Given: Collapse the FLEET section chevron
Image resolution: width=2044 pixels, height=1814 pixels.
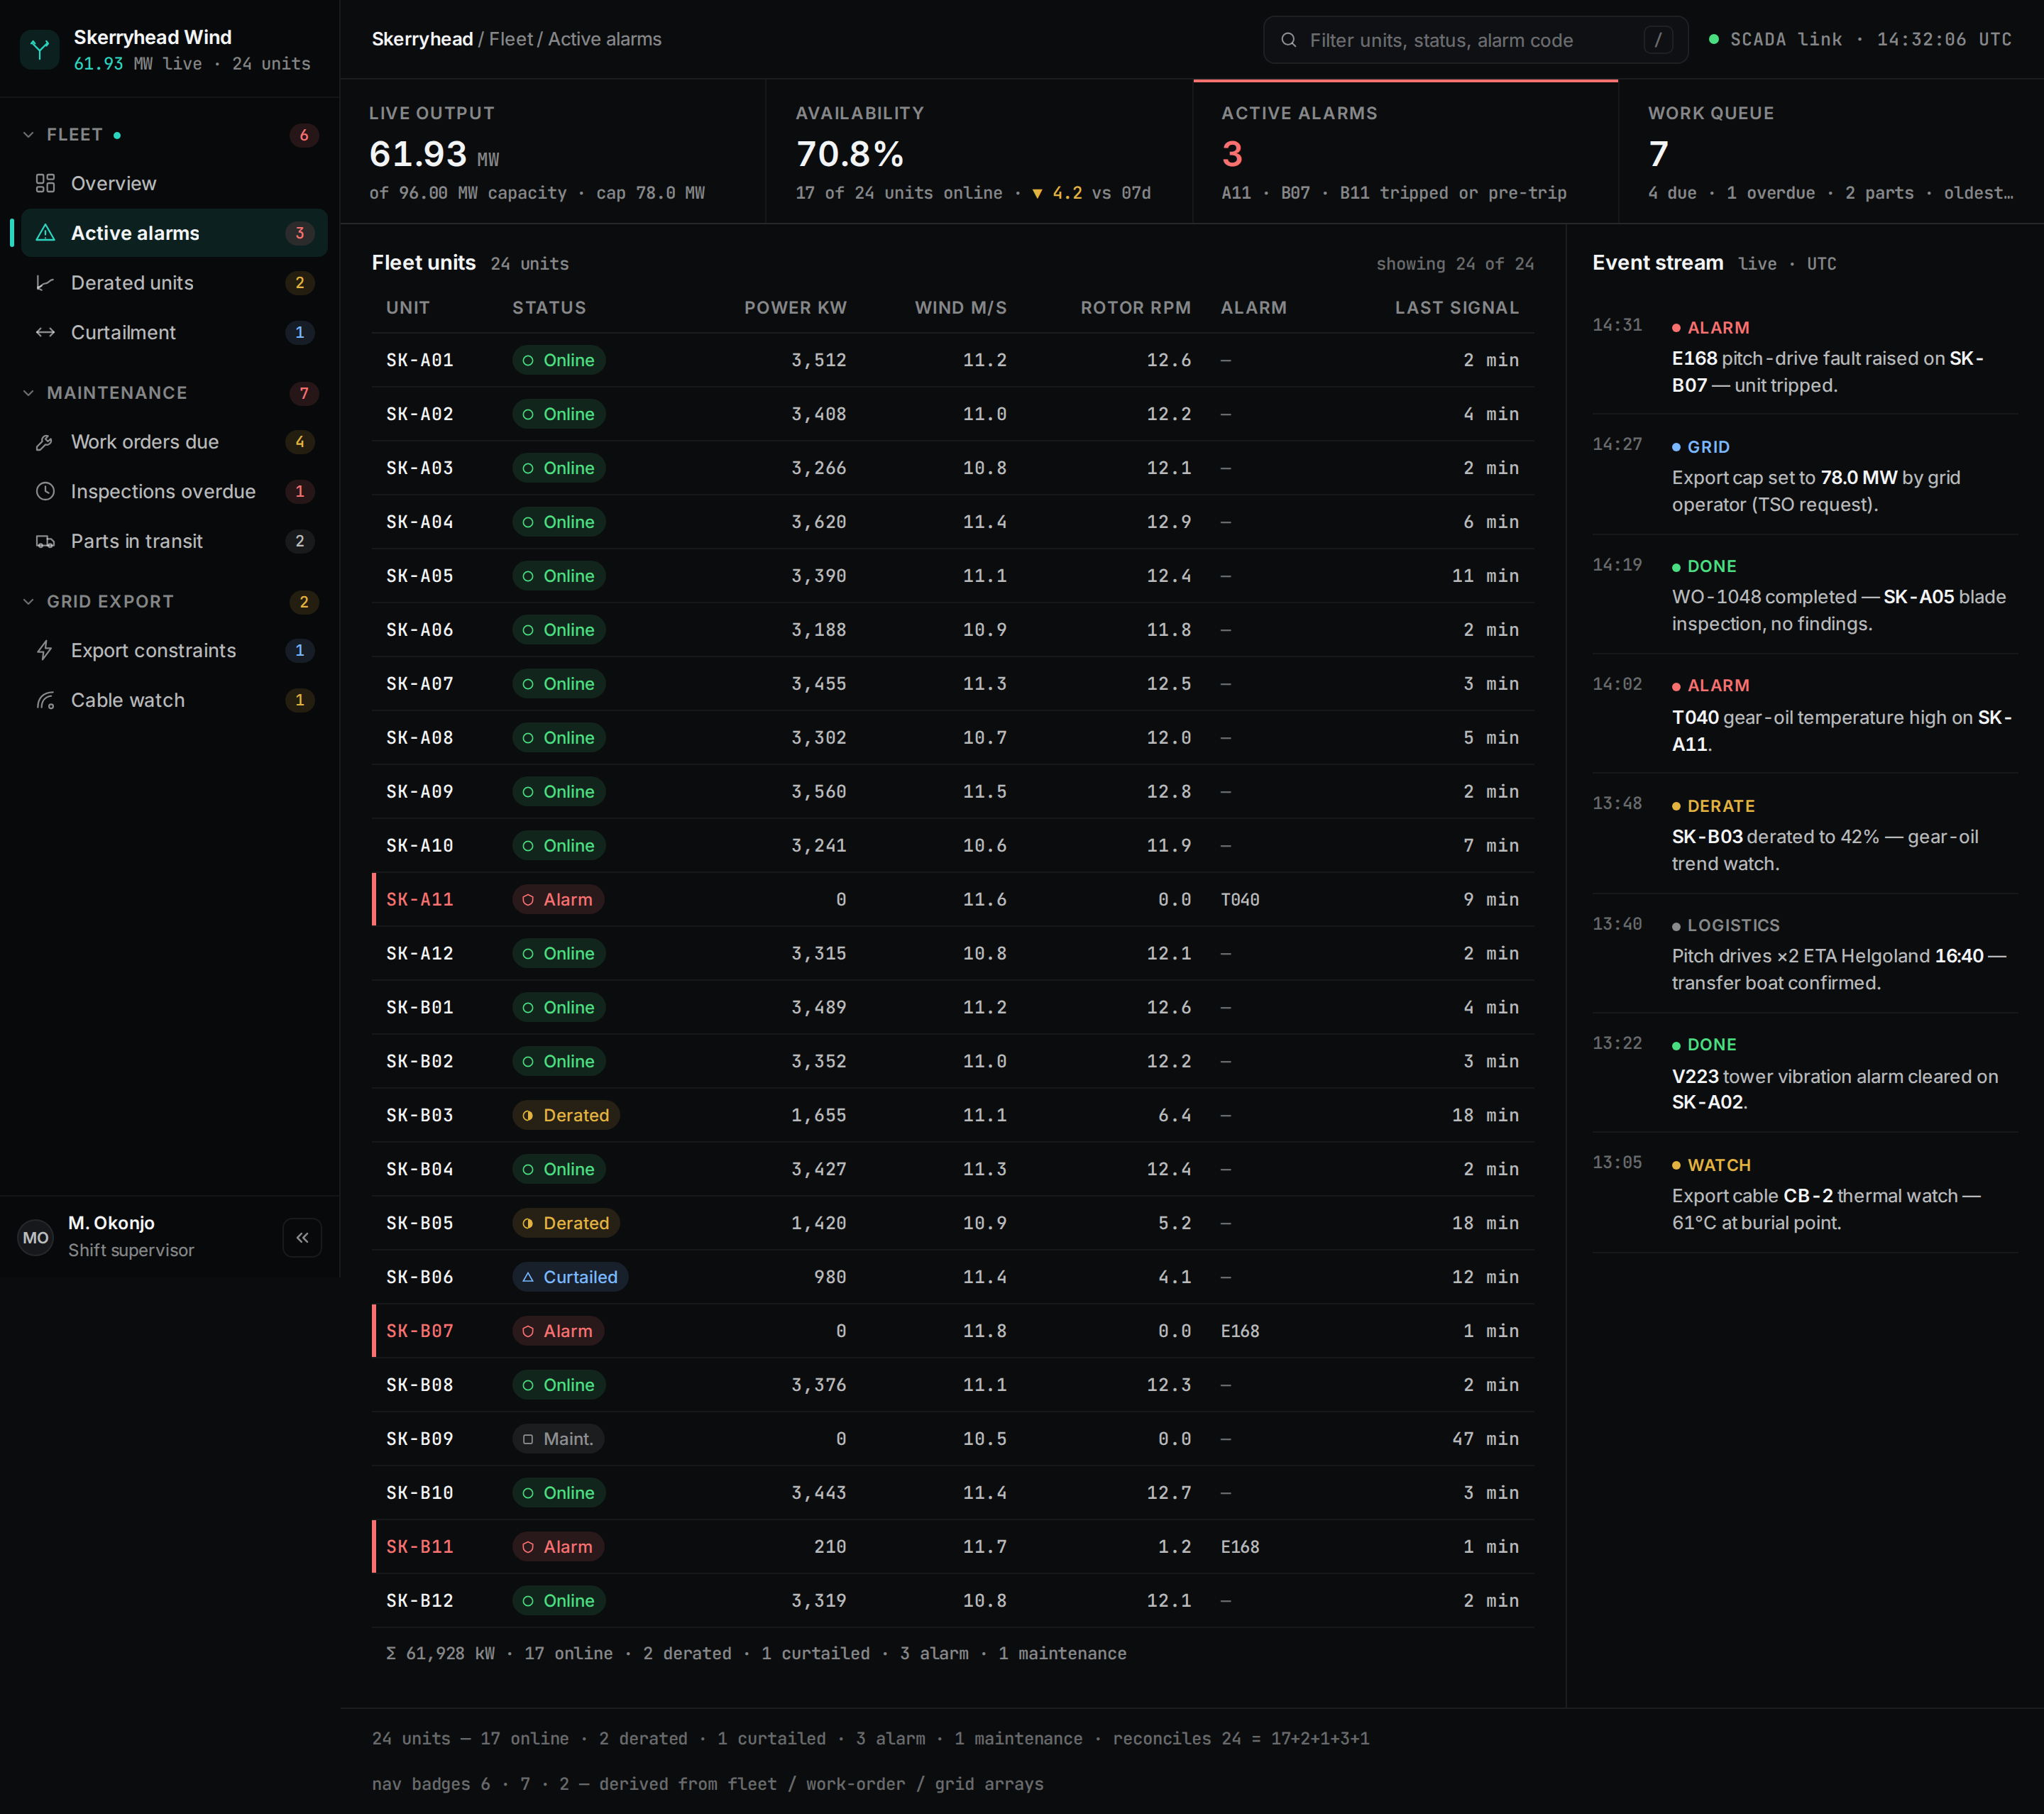Looking at the screenshot, I should (28, 135).
